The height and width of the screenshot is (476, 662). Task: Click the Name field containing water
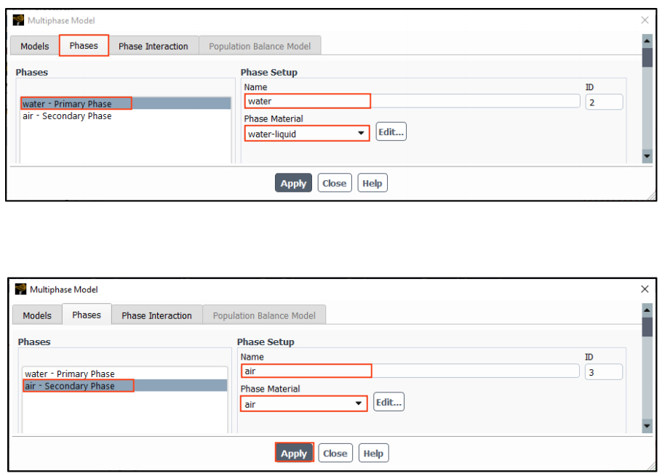coord(308,101)
